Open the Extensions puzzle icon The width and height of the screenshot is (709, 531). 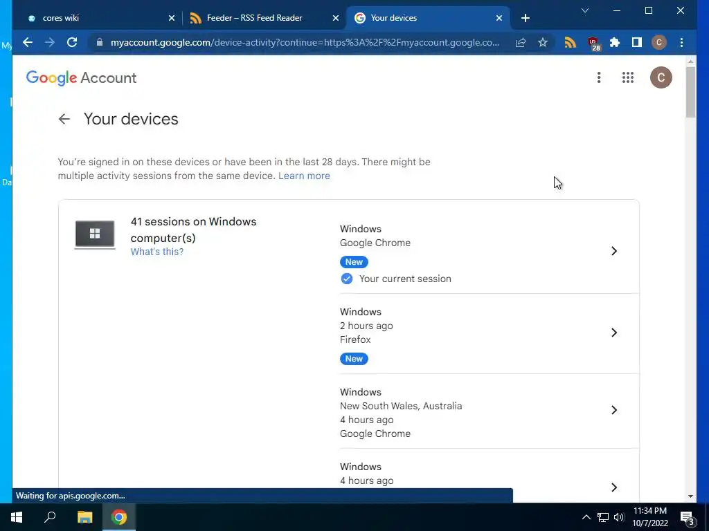[615, 42]
